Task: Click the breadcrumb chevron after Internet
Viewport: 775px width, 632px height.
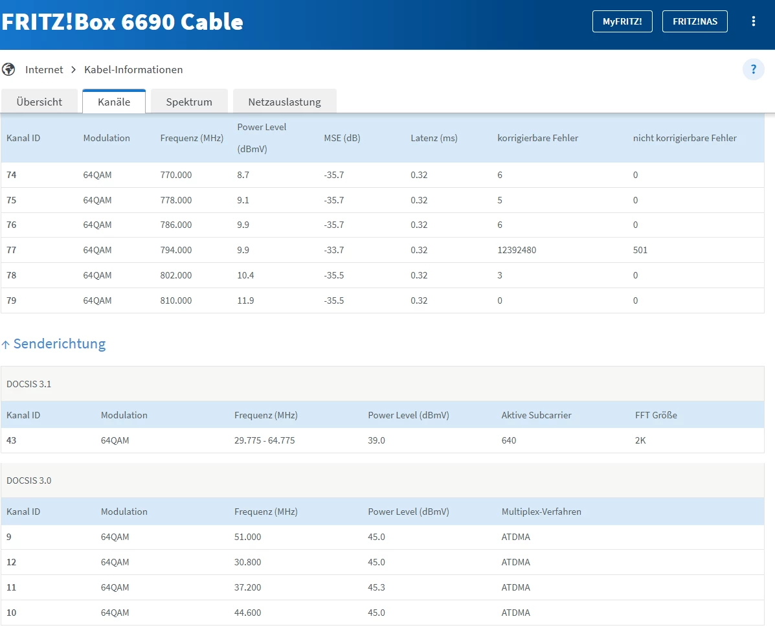Action: pyautogui.click(x=74, y=70)
